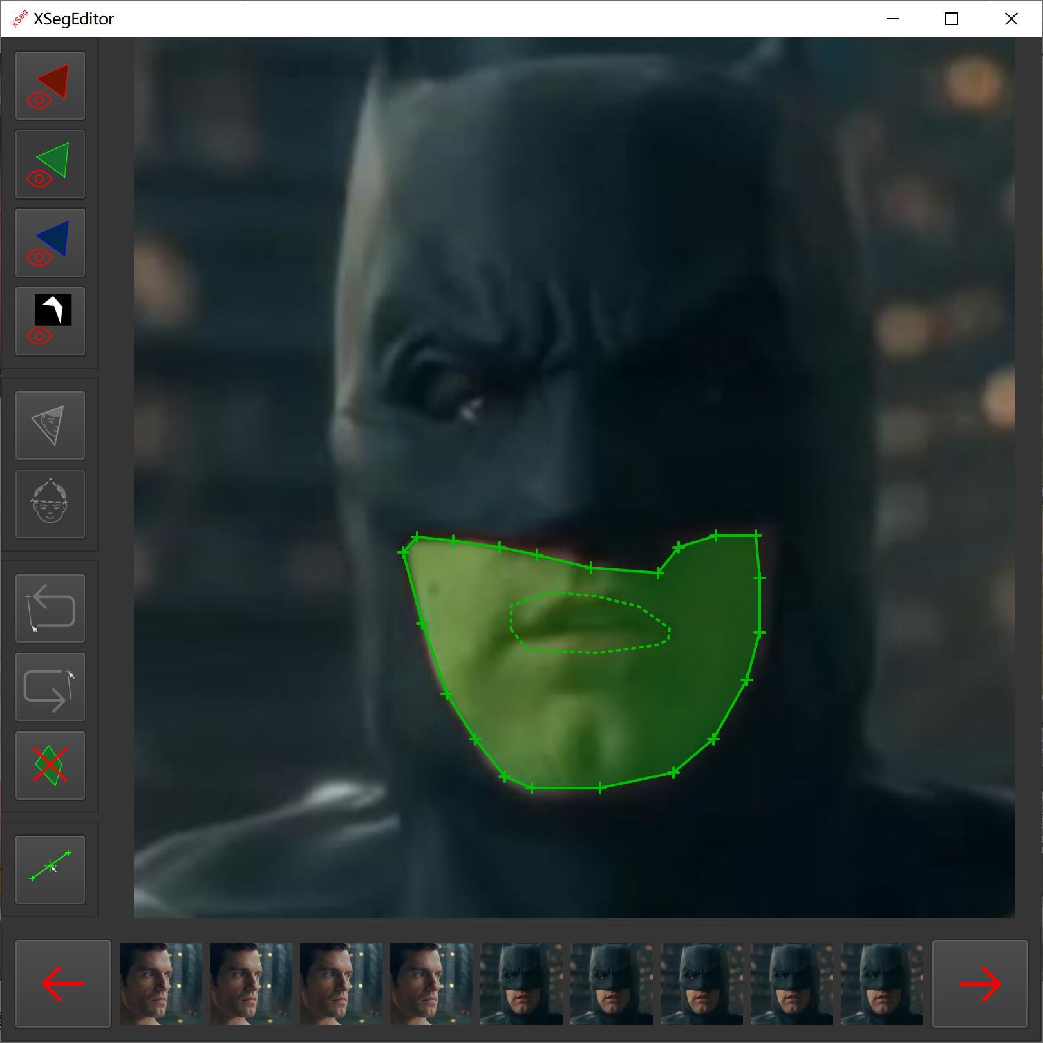Image resolution: width=1043 pixels, height=1043 pixels.
Task: Undo the last polygon point
Action: [x=50, y=608]
